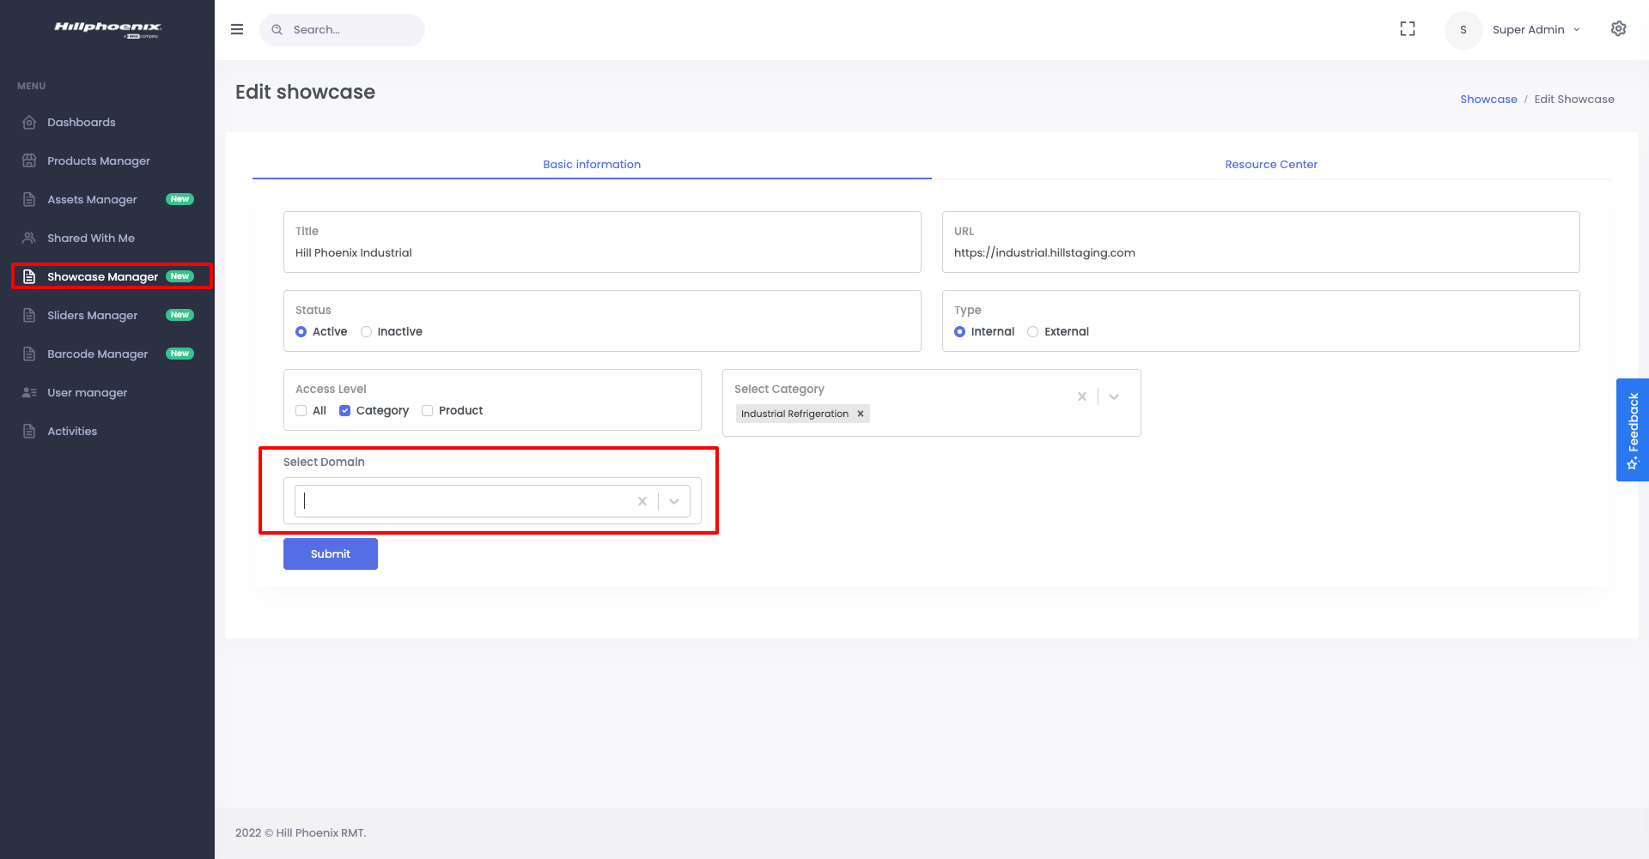Click the Activities document icon
Screen dimensions: 1649x859
pyautogui.click(x=29, y=431)
